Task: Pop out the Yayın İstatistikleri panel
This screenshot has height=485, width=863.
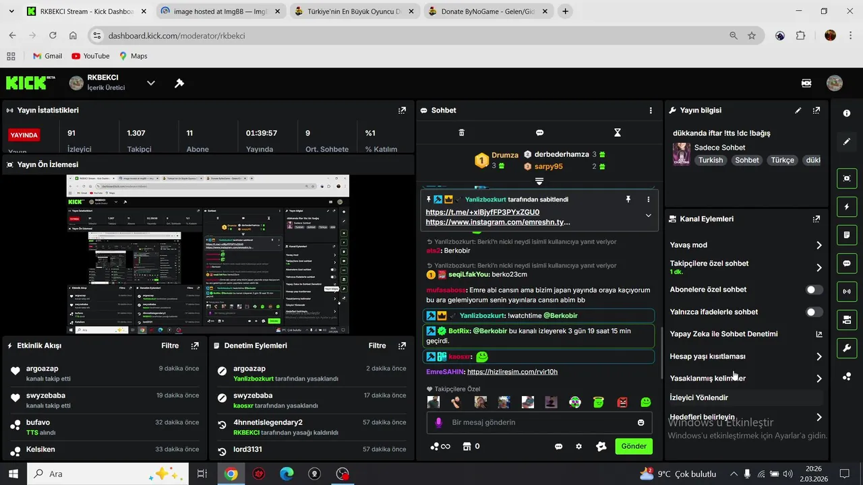Action: click(403, 110)
